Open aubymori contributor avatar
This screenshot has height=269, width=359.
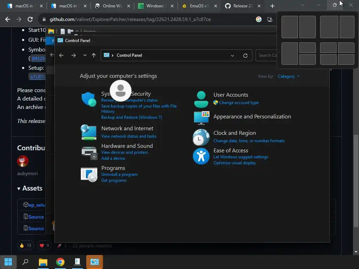23,161
